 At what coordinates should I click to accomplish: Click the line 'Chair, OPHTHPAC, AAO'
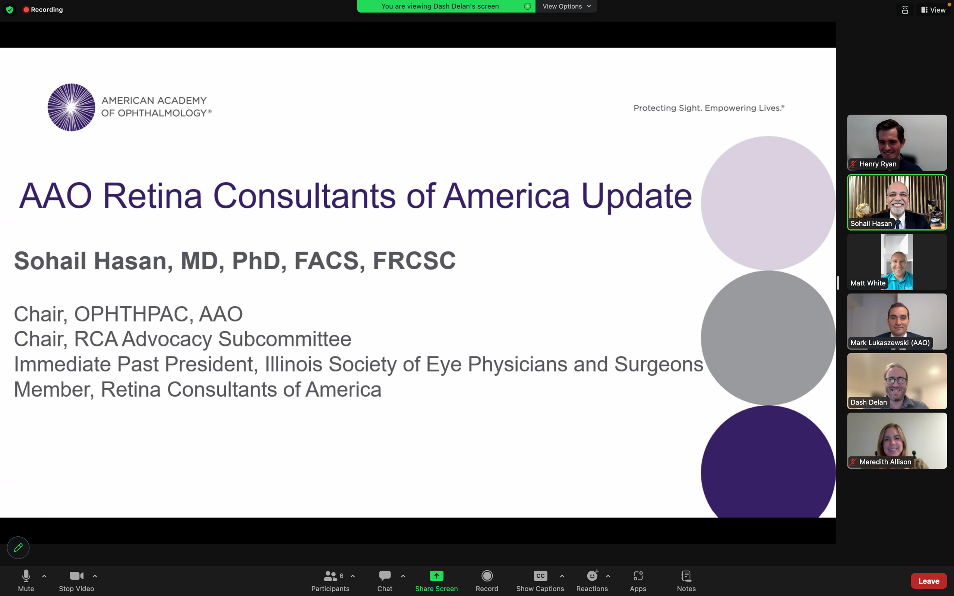click(128, 314)
